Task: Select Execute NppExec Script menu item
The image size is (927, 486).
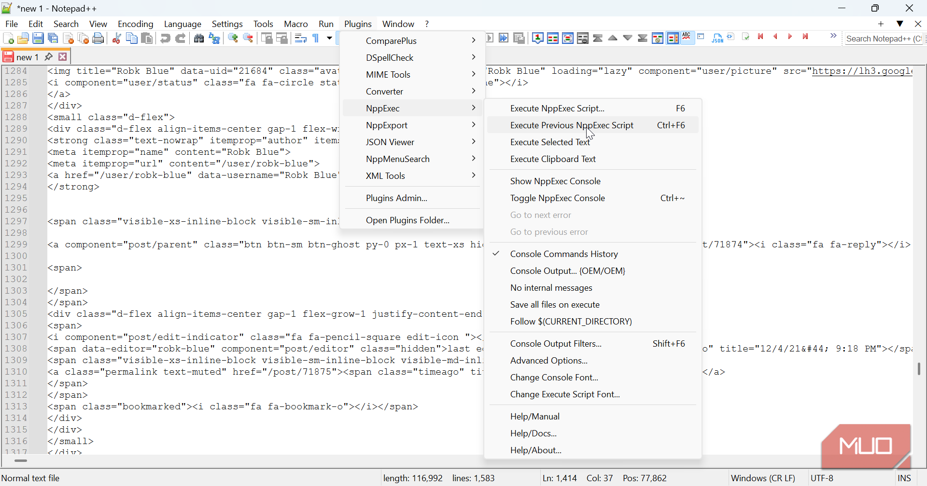Action: click(x=593, y=108)
